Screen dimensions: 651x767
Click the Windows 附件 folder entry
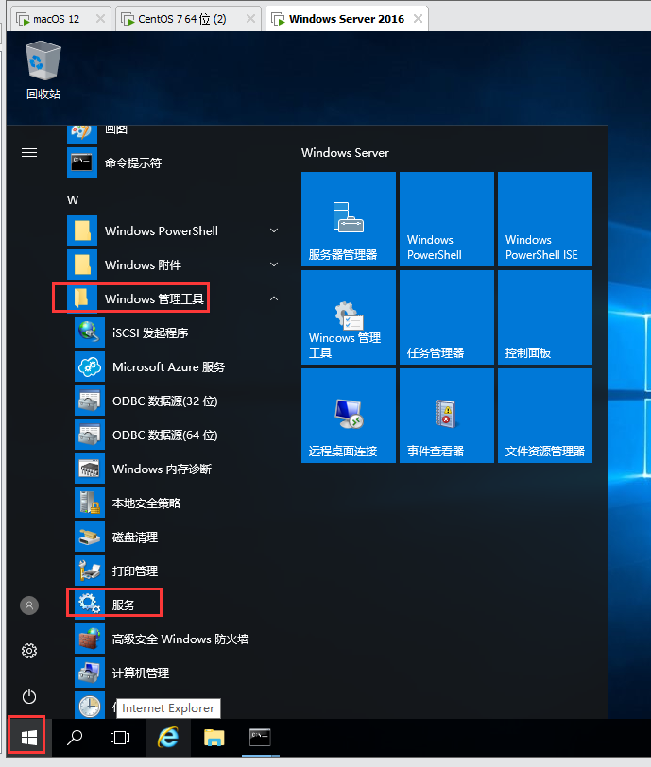coord(175,265)
